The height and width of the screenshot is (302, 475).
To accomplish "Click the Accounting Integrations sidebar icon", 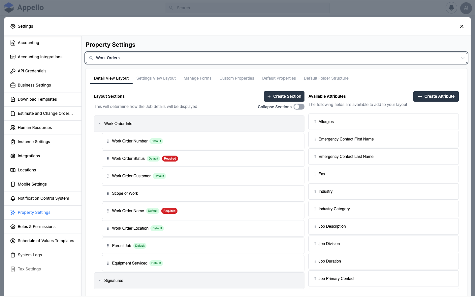I will coord(13,57).
